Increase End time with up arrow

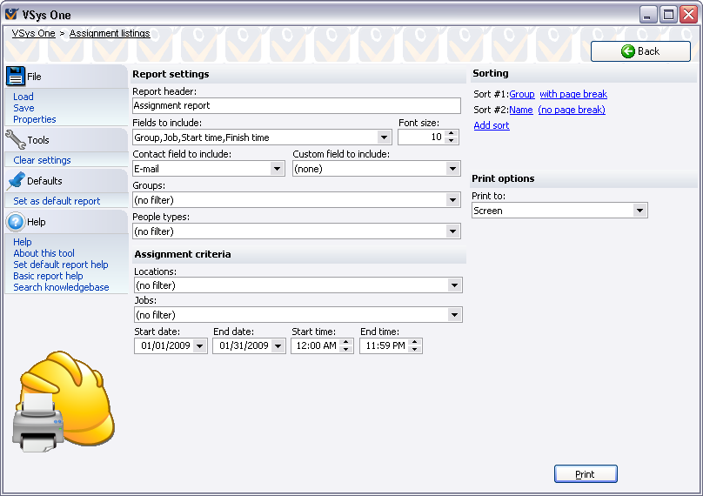(x=415, y=342)
